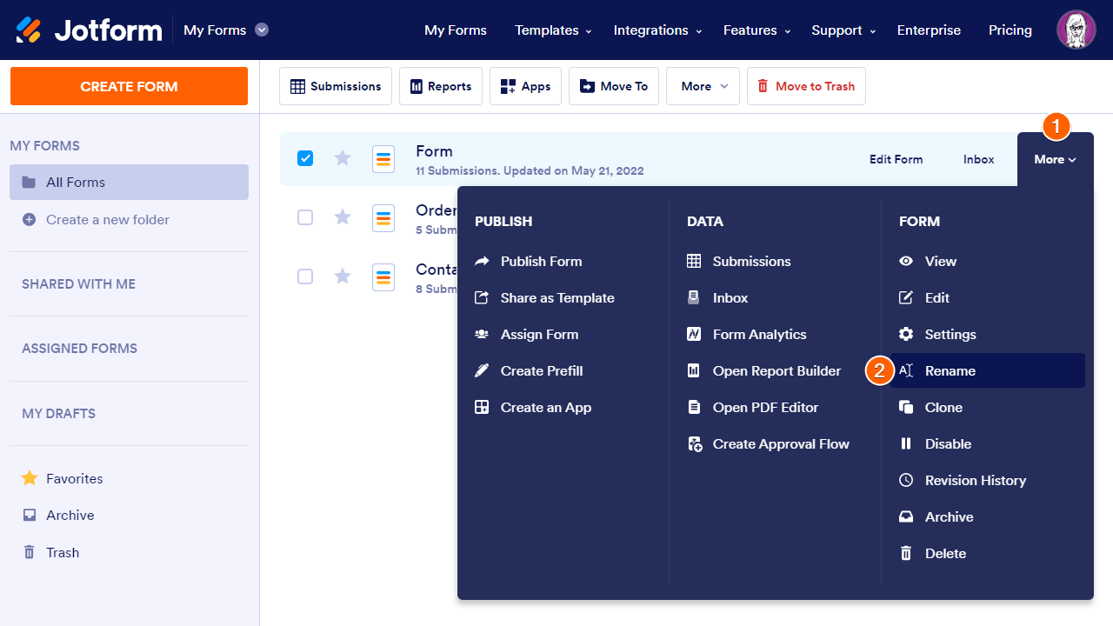Click the sidebar Trash bin icon
This screenshot has width=1113, height=626.
(30, 552)
